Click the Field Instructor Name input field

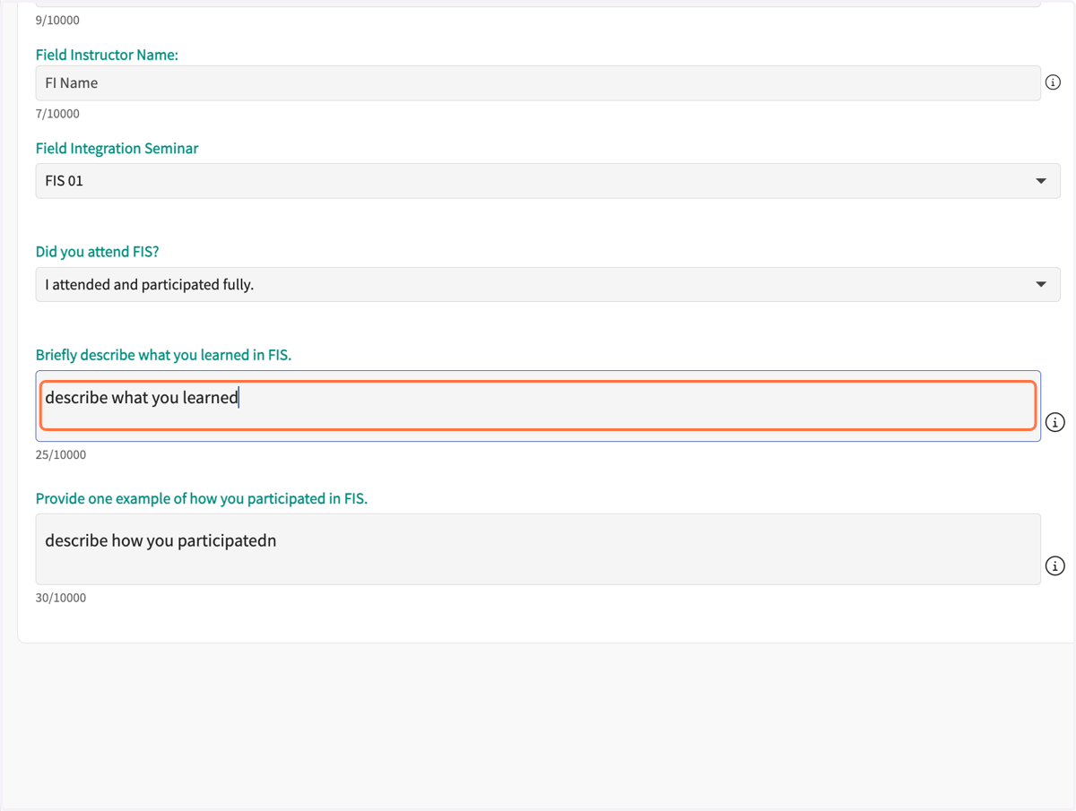coord(538,82)
